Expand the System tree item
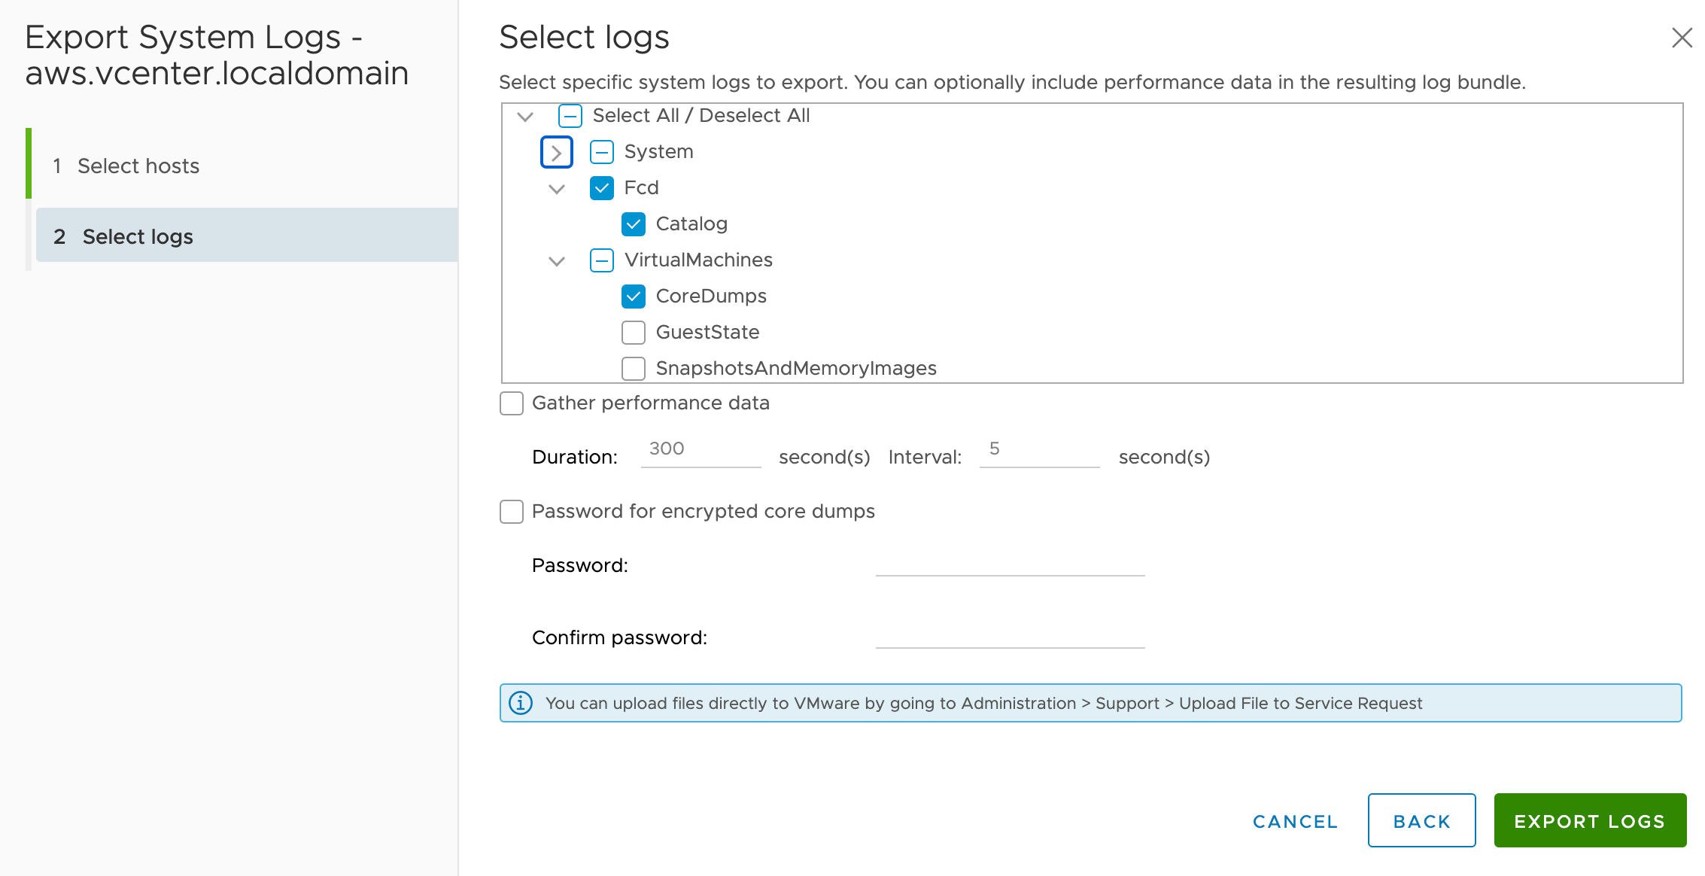The width and height of the screenshot is (1705, 876). coord(557,151)
